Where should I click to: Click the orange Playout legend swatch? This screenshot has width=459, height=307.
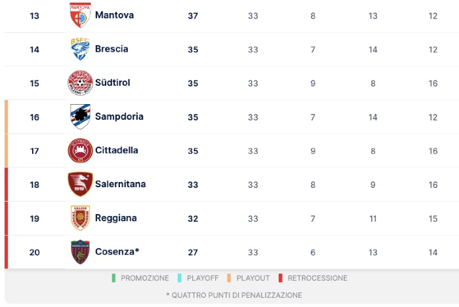229,278
